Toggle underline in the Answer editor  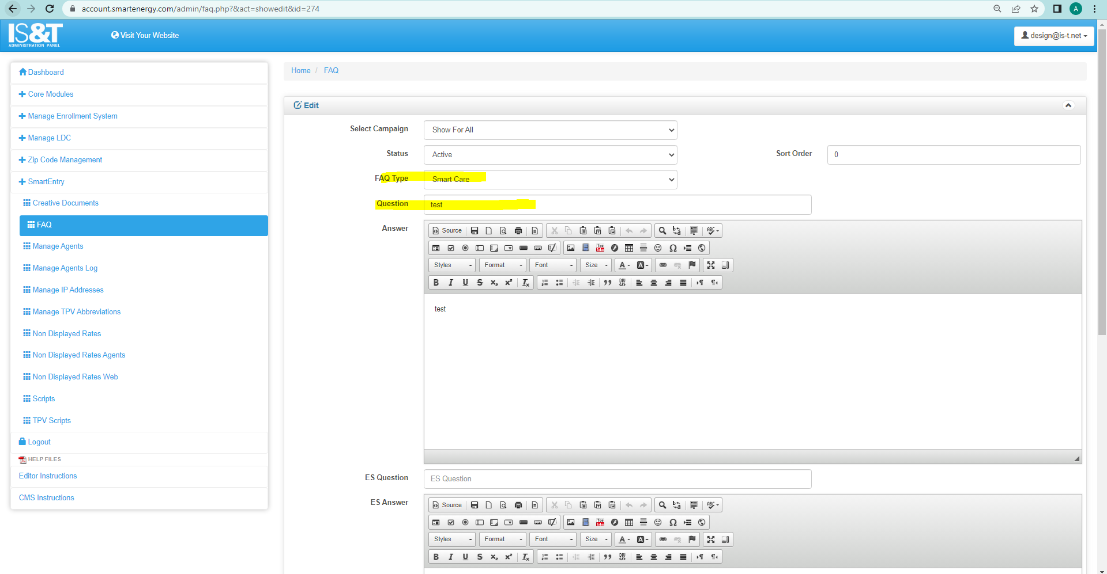point(465,283)
